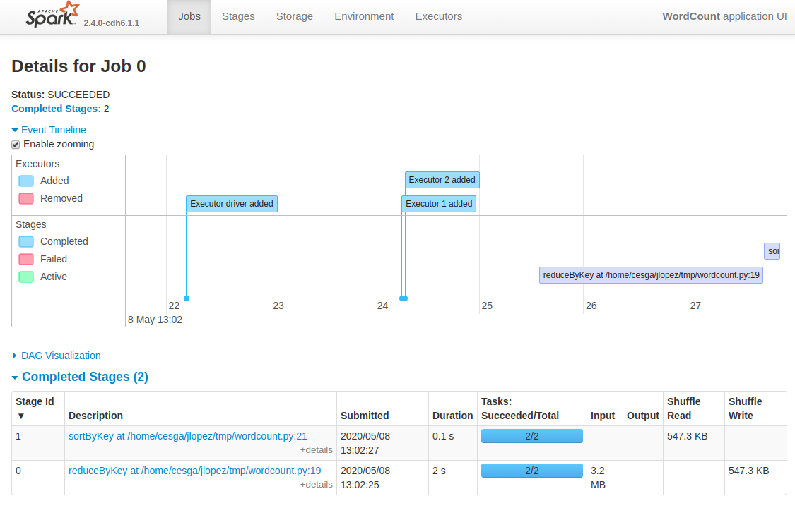795x508 pixels.
Task: Click the Executors Added legend swatch
Action: pyautogui.click(x=26, y=181)
